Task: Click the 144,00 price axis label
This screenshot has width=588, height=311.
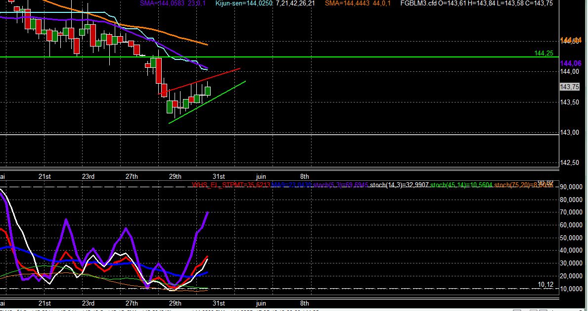Action: [569, 71]
